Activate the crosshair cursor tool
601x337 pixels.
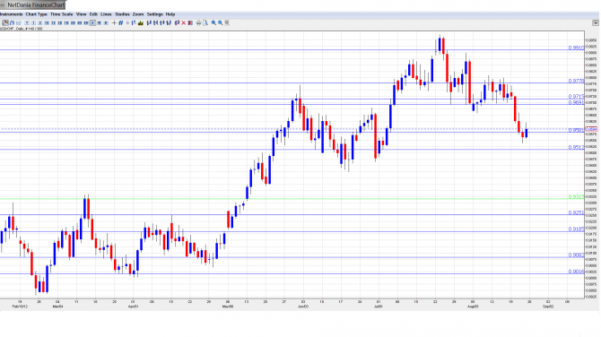coord(114,23)
